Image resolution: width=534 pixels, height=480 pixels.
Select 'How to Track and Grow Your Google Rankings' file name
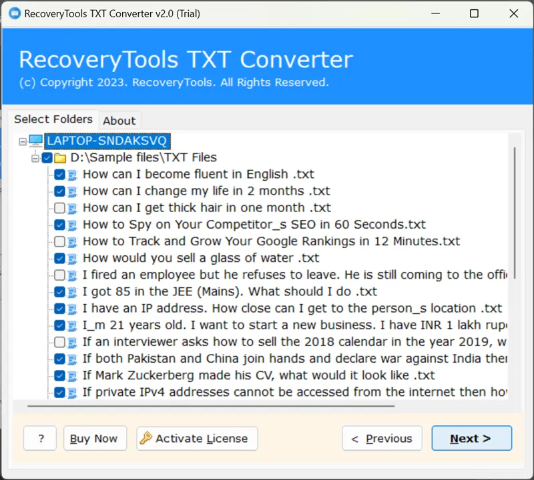pyautogui.click(x=271, y=241)
